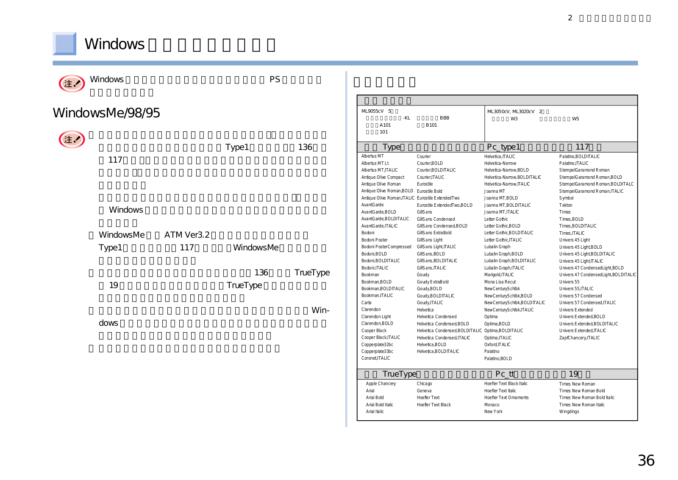Viewport: 678px width, 480px height.
Task: Select the 'WindowsMe/98/95' heading
Action: pyautogui.click(x=106, y=113)
